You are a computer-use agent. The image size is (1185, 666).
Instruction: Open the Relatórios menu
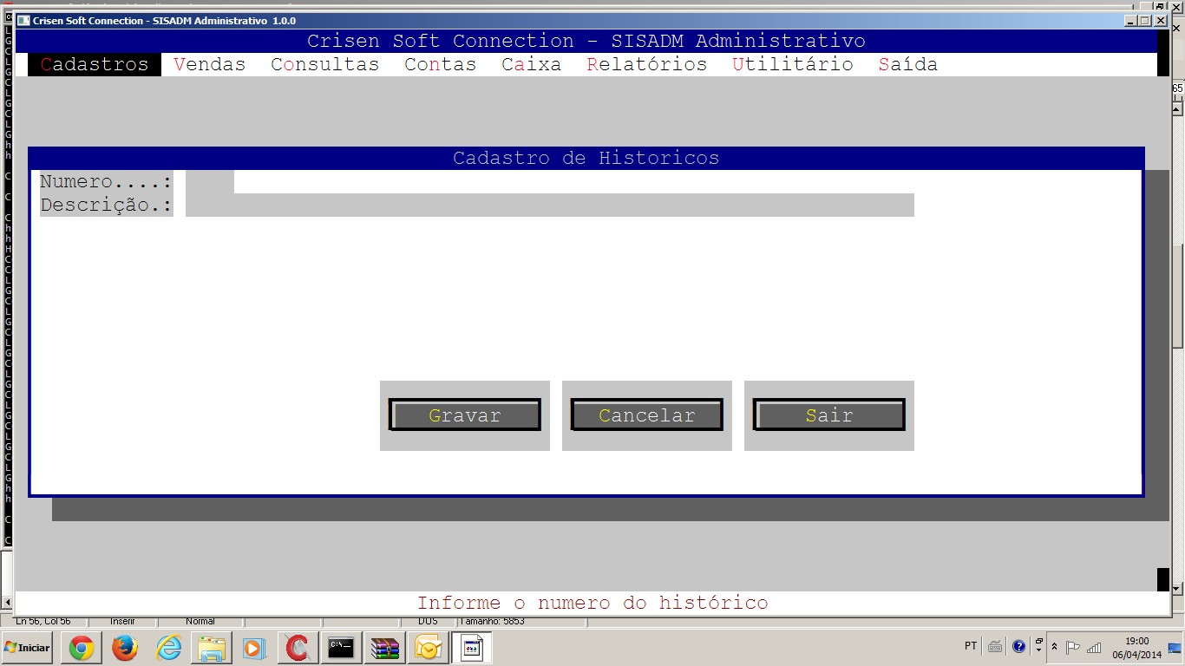point(647,64)
